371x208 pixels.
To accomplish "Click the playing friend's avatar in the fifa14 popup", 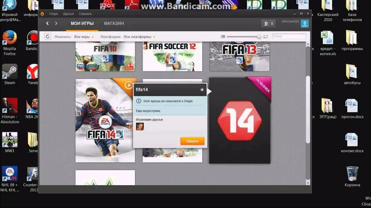I will pos(140,127).
